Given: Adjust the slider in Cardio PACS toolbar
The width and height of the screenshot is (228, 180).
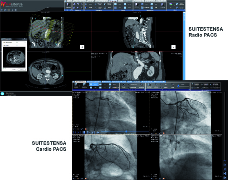Looking at the screenshot, I should tap(178, 86).
